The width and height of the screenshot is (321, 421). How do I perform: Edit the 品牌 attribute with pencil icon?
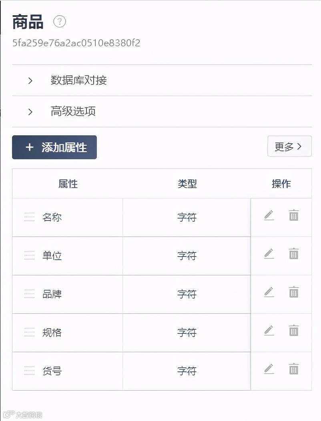click(x=269, y=292)
